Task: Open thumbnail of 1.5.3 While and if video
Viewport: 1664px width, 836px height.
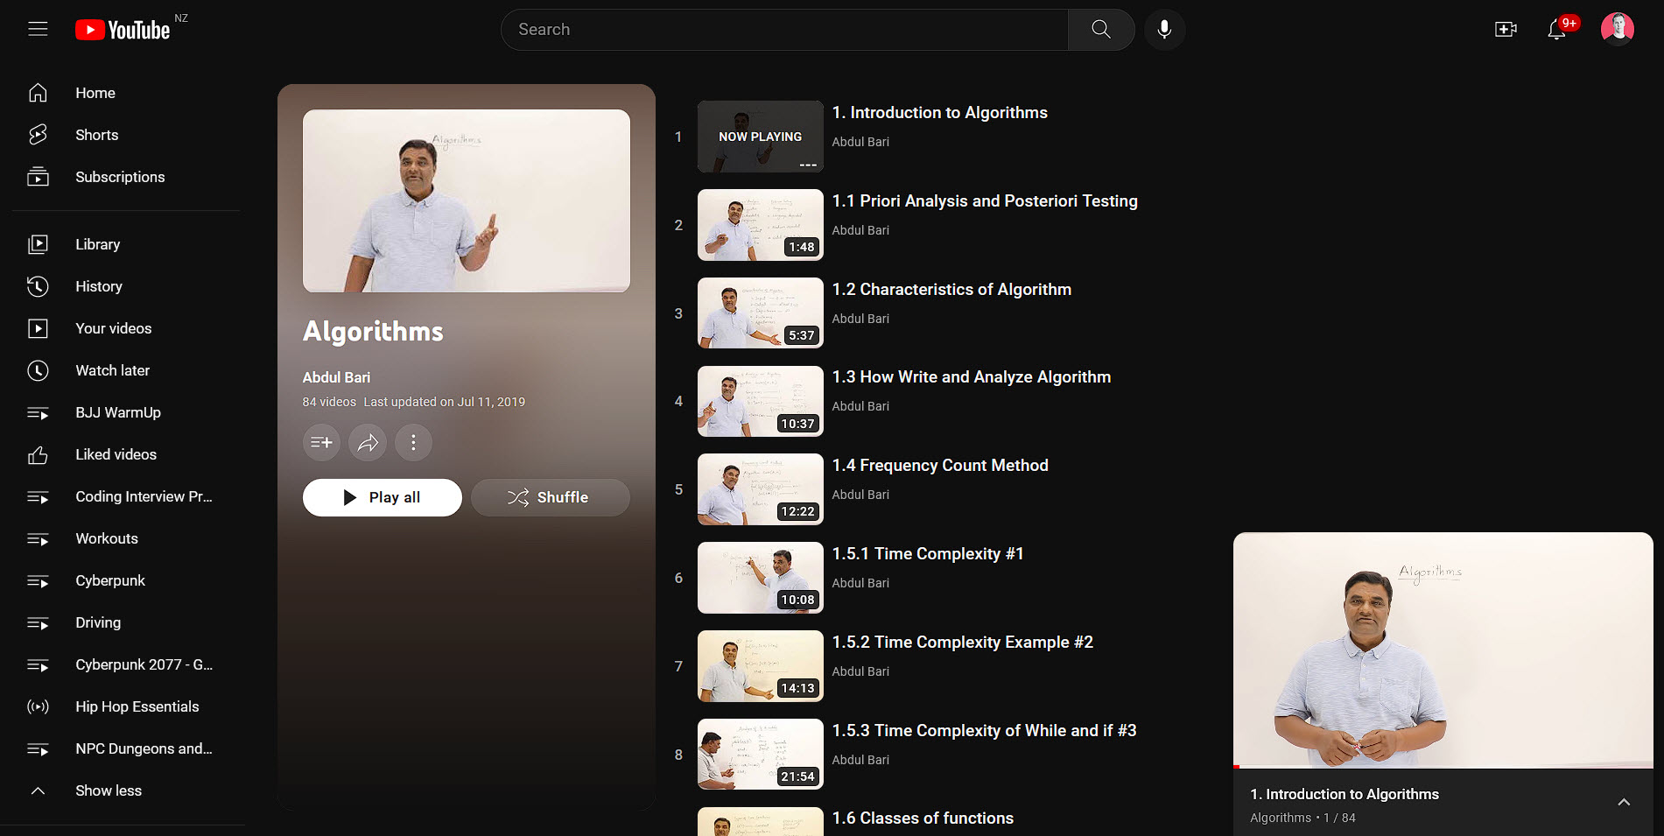Action: click(761, 755)
